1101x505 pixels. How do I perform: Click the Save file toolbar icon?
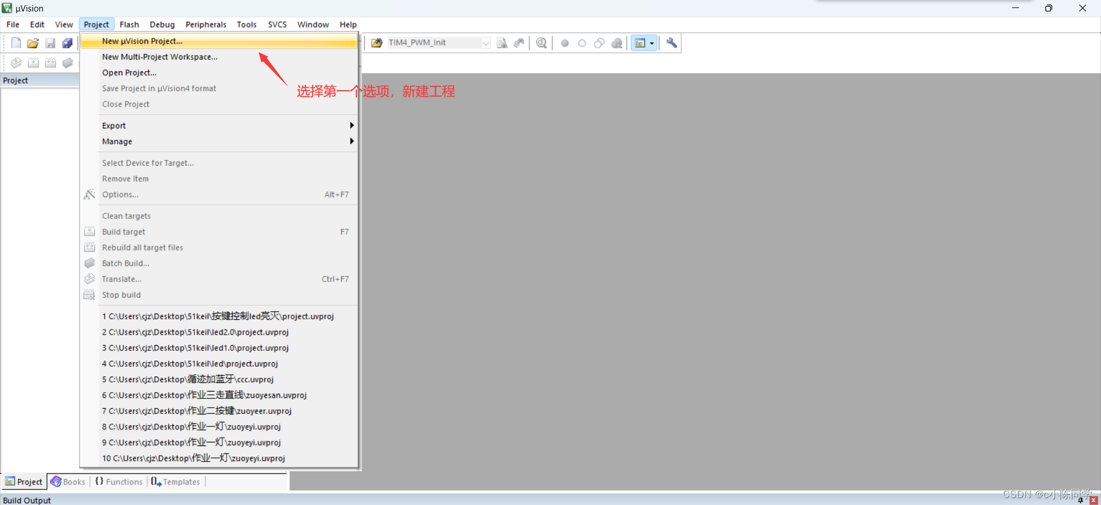50,43
